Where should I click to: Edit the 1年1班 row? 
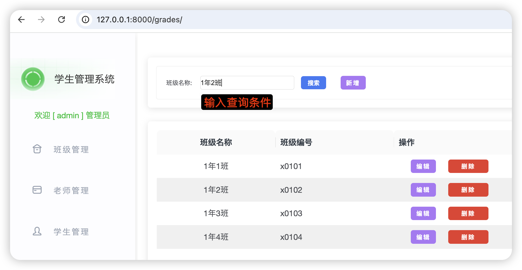(423, 166)
